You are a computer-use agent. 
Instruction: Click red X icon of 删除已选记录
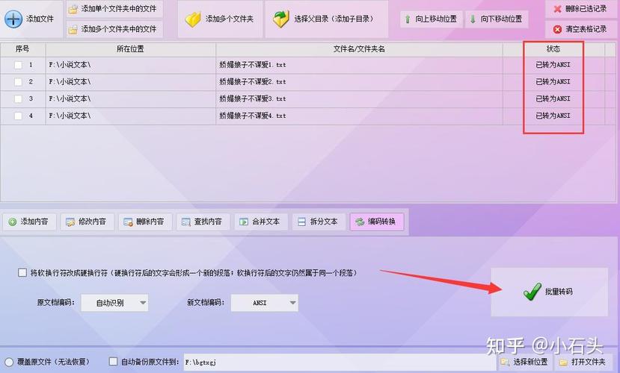pos(557,9)
